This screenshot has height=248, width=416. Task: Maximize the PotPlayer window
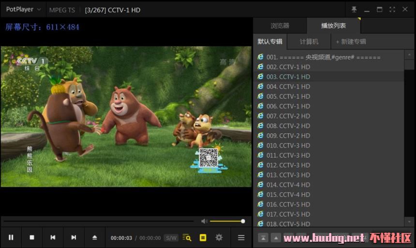pyautogui.click(x=380, y=10)
